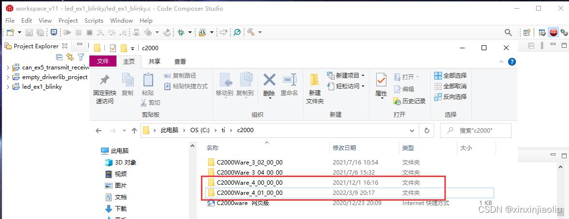Screen dimensions: 569x219
Task: Switch to the CCS Edit perspective icon
Action: (542, 32)
